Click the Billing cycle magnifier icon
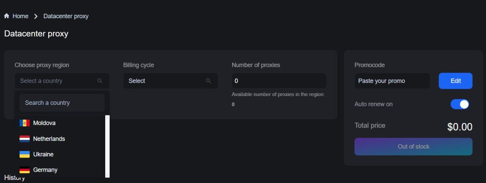The width and height of the screenshot is (486, 183). pos(209,81)
